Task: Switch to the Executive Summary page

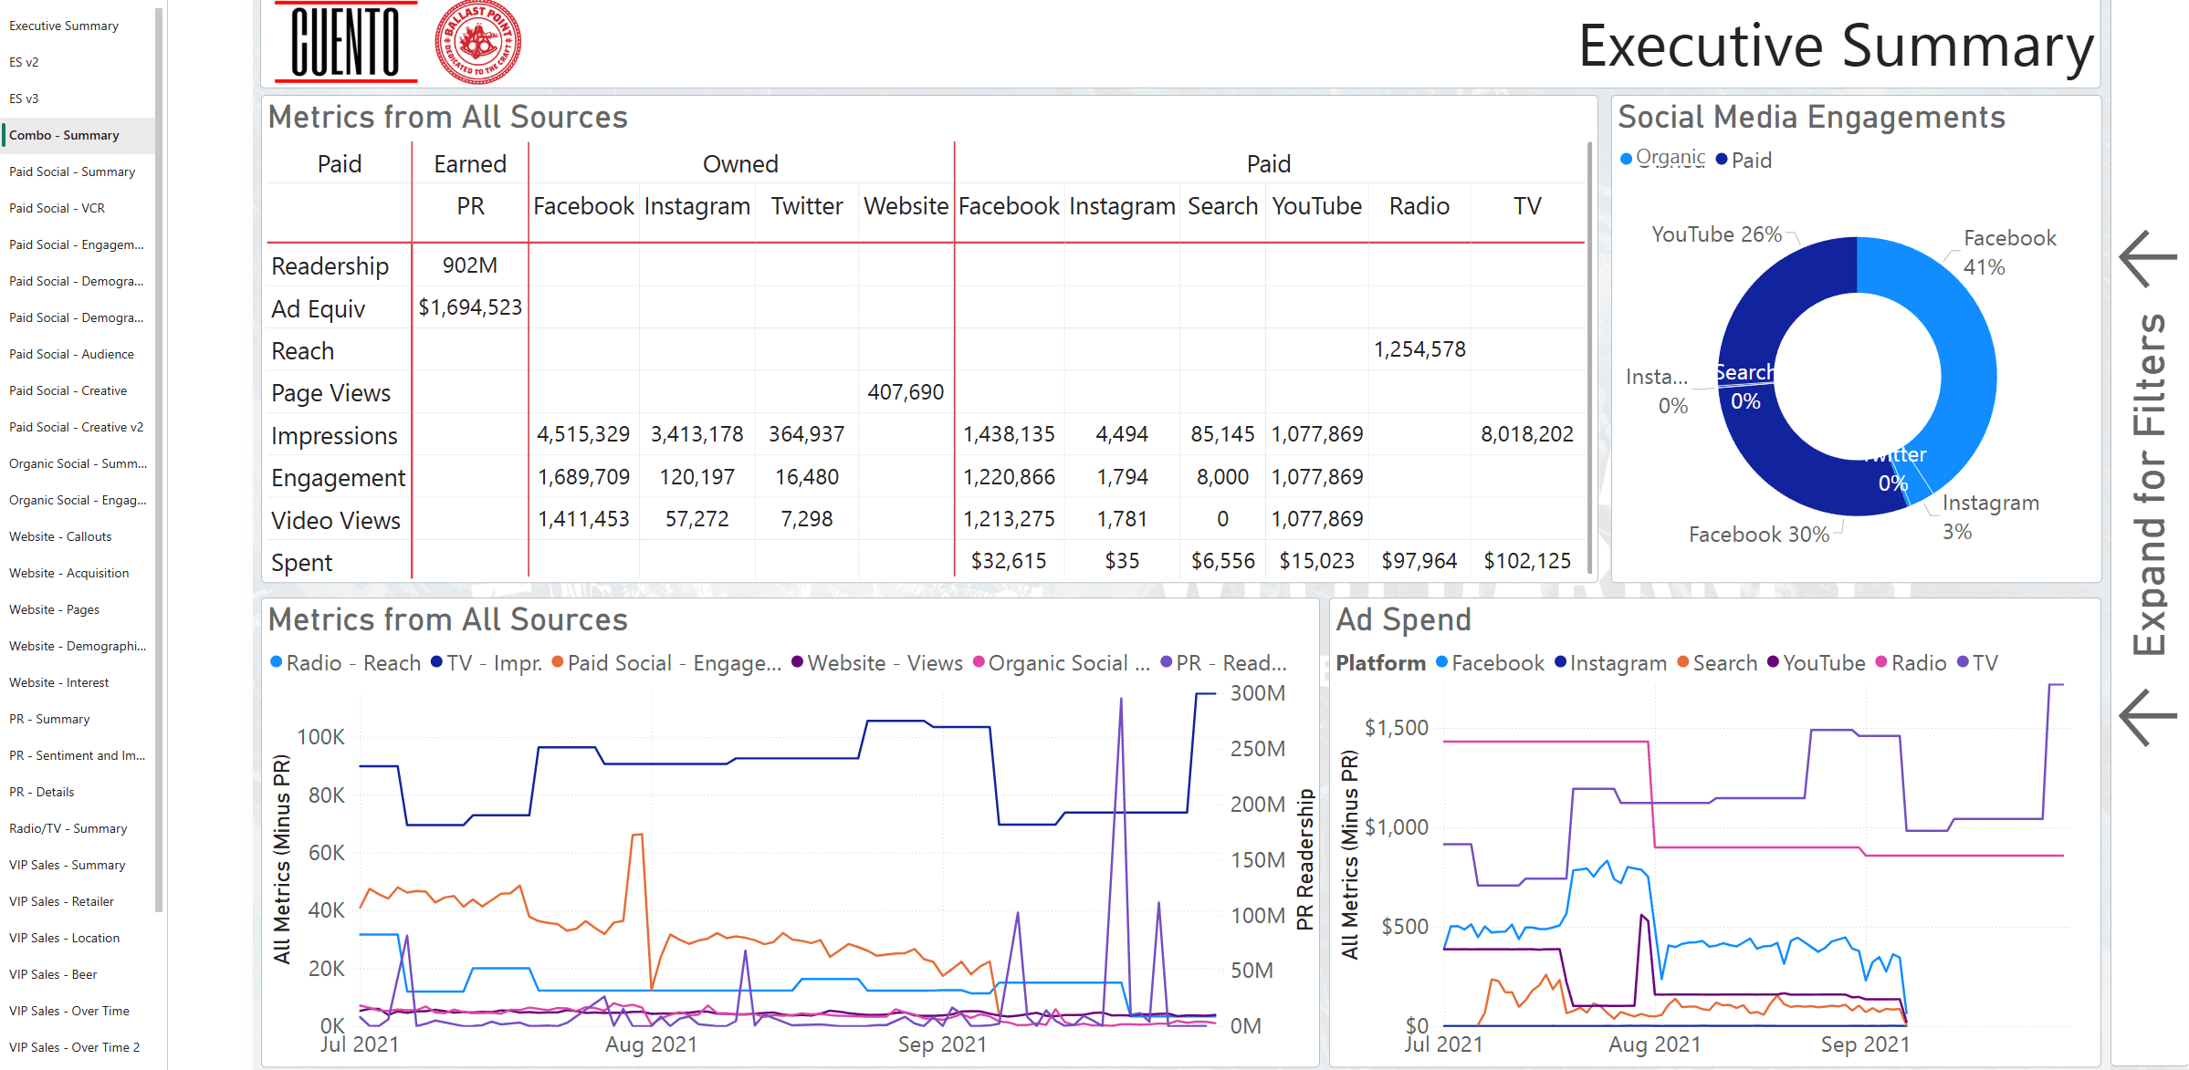Action: (x=64, y=26)
